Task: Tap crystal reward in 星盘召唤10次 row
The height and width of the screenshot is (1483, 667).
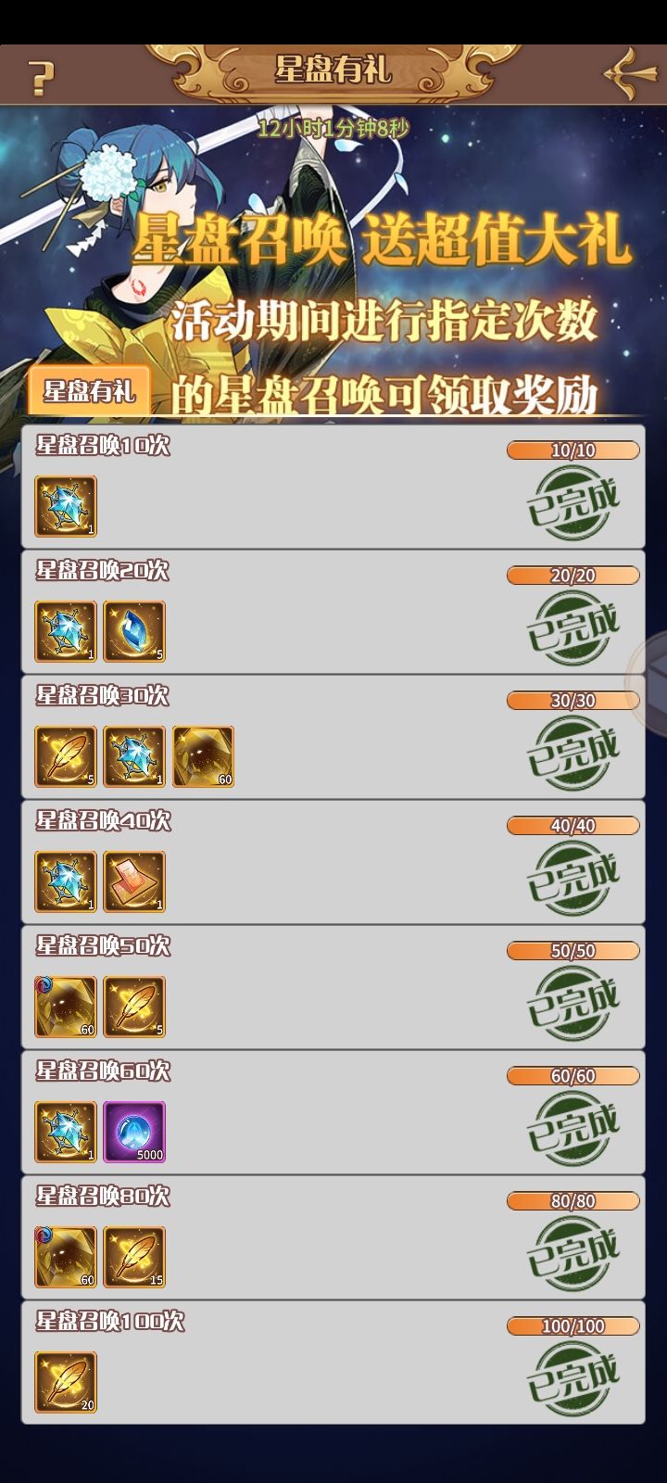Action: point(66,506)
